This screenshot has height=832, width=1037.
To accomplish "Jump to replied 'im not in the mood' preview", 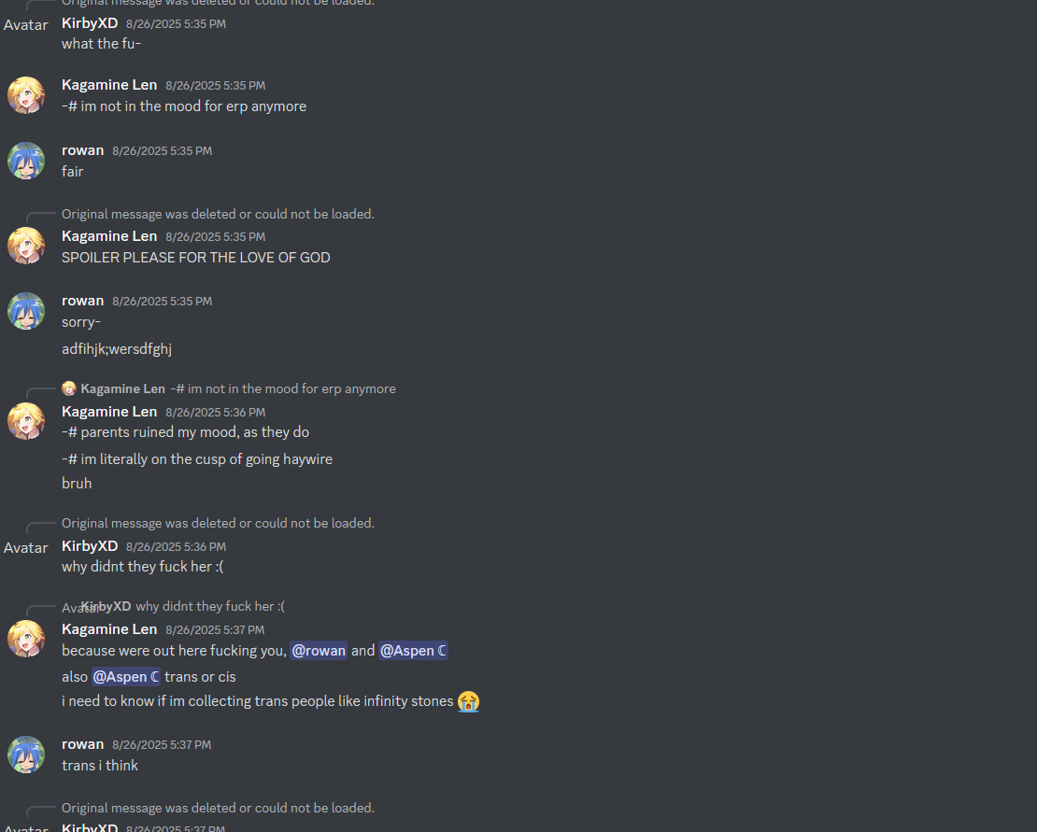I will point(283,388).
